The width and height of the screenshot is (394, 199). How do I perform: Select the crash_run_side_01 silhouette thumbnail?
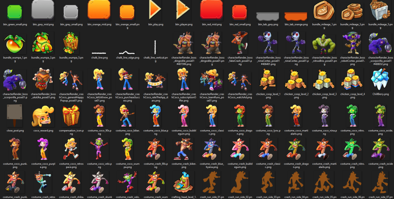(212, 182)
